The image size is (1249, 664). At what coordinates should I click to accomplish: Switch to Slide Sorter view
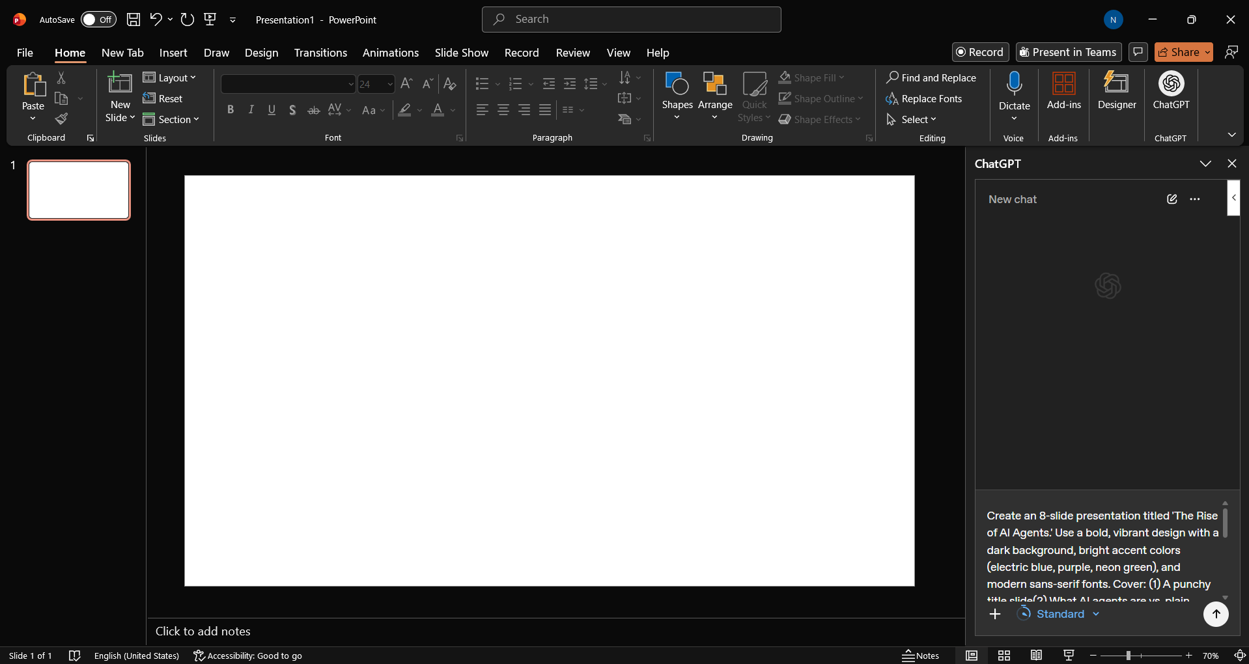pyautogui.click(x=1004, y=656)
